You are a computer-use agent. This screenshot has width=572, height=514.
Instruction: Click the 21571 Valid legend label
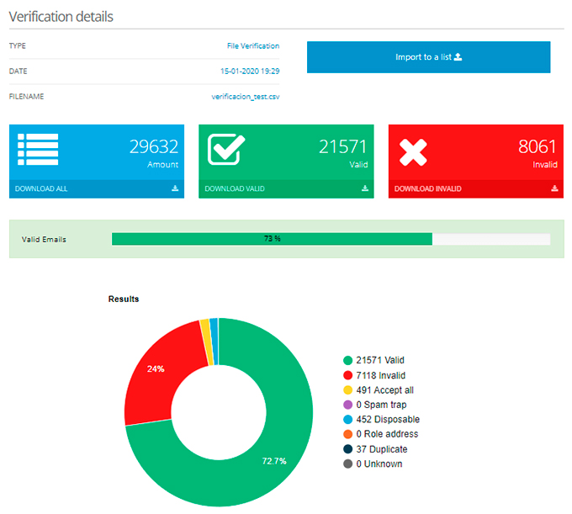coord(380,360)
